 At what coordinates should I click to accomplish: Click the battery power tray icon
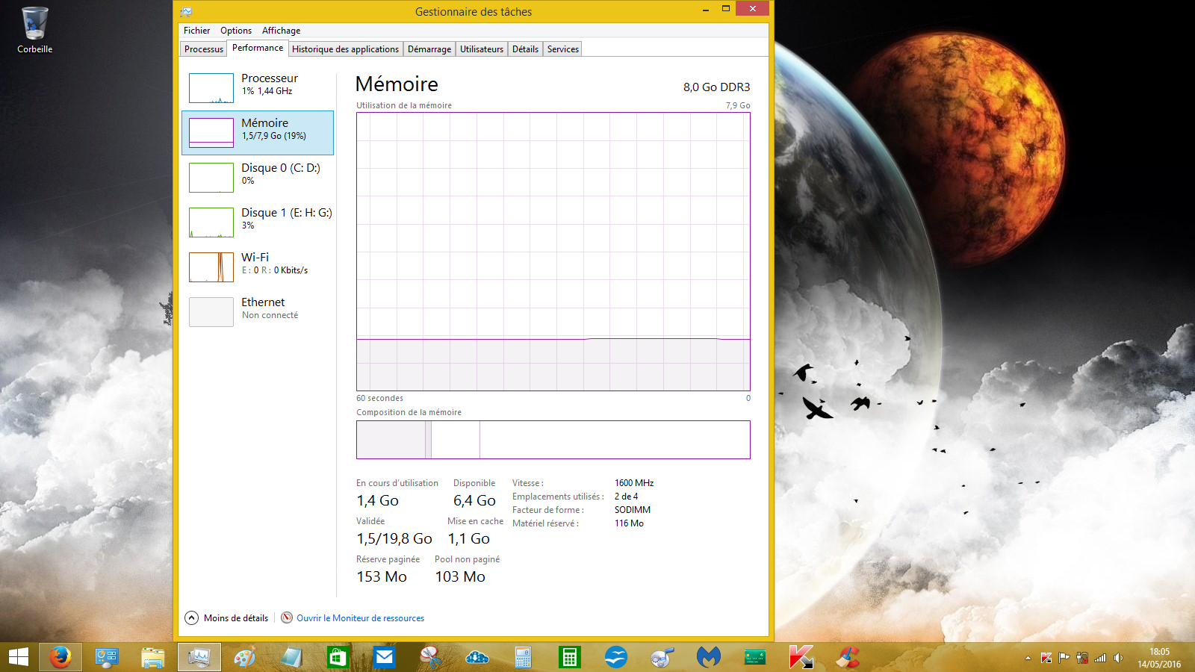(1082, 658)
